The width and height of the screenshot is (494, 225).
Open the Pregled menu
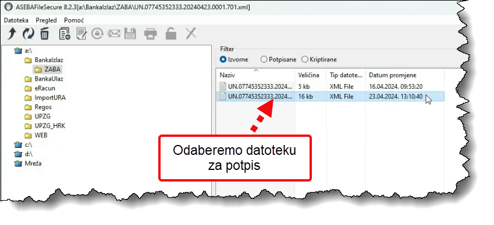pyautogui.click(x=47, y=20)
